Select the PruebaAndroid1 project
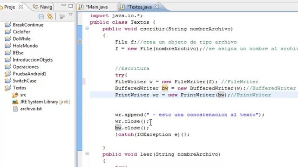Viewport: 298px width, 167px height. (29, 74)
